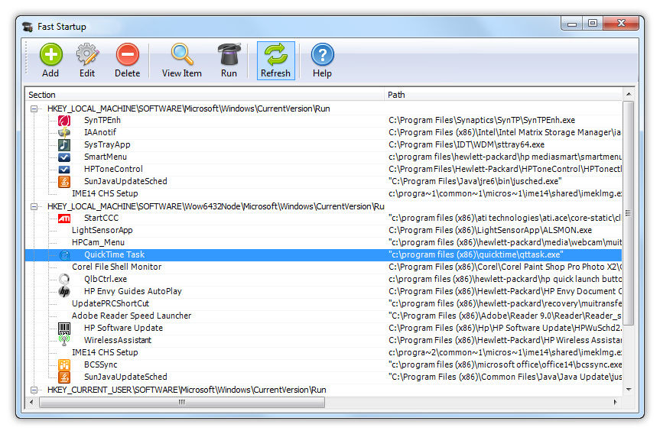
Task: Click the horizontal scrollbar right arrow
Action: click(617, 402)
